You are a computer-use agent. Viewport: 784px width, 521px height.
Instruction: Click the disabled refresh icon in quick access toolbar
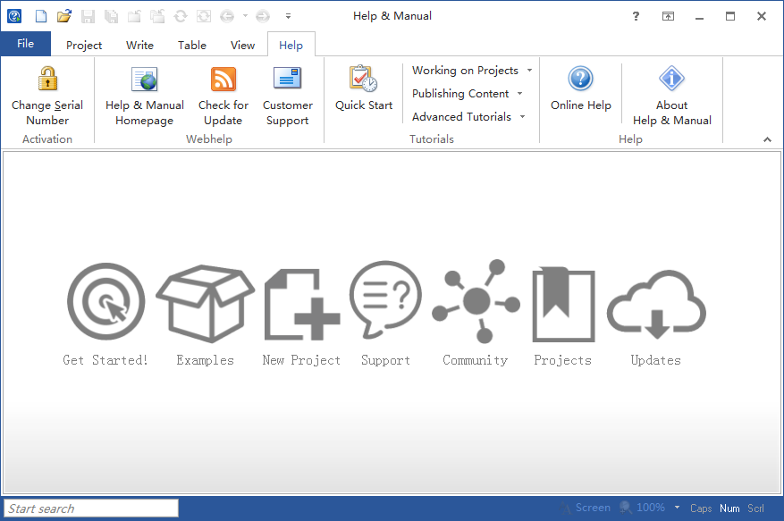[180, 16]
